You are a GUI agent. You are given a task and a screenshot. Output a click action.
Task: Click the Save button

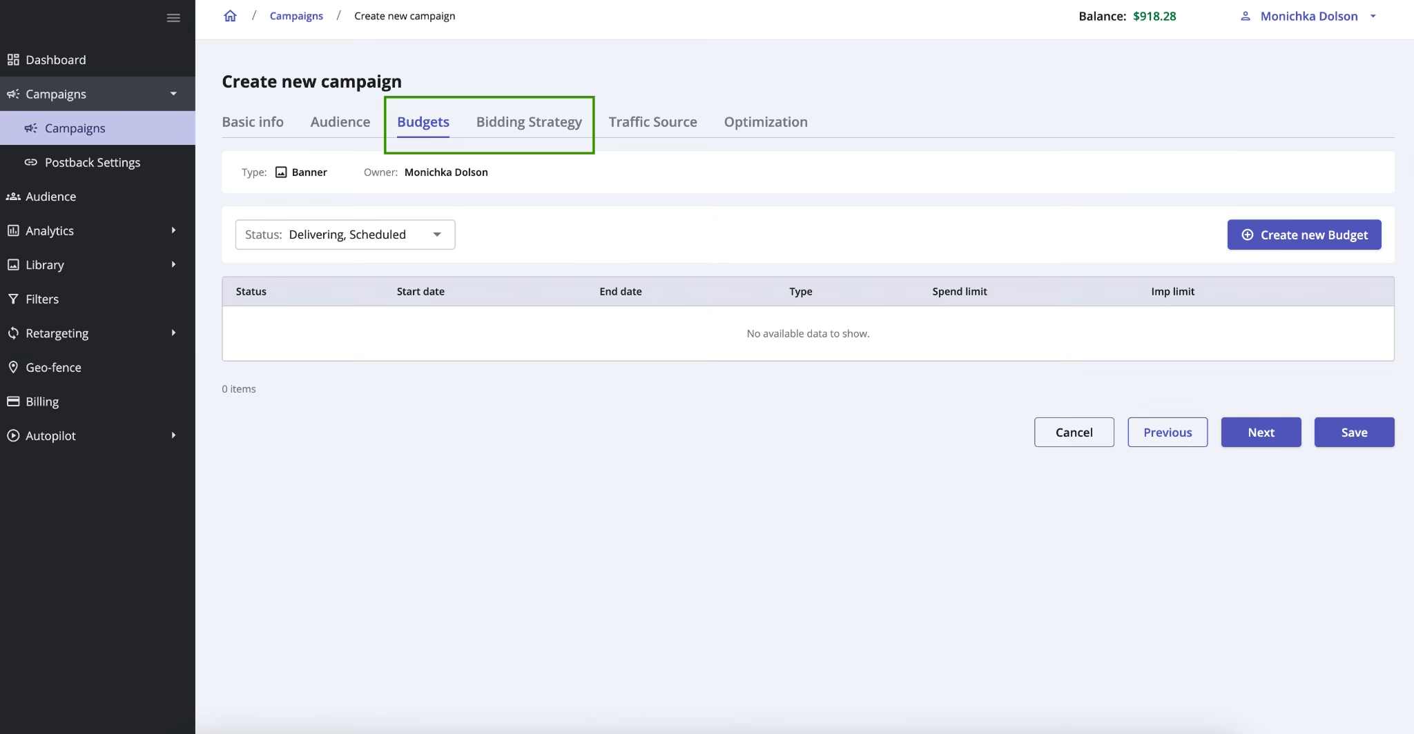point(1353,432)
